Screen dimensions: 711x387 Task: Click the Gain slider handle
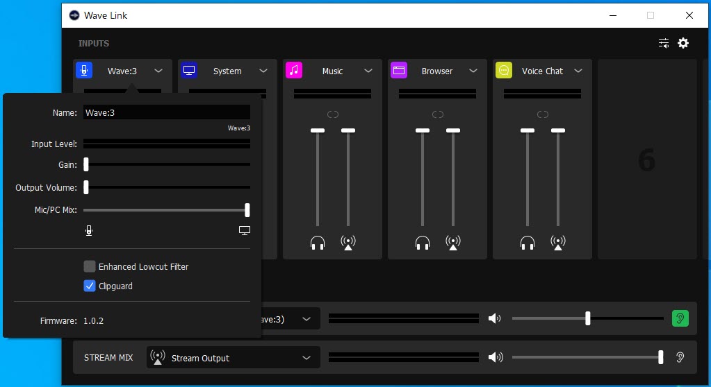[x=86, y=164]
